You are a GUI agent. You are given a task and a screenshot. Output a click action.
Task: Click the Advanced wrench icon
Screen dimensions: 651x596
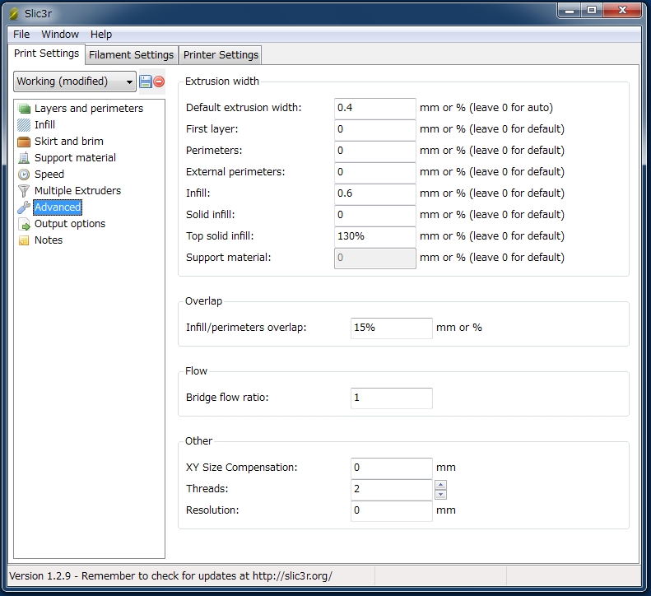(24, 207)
